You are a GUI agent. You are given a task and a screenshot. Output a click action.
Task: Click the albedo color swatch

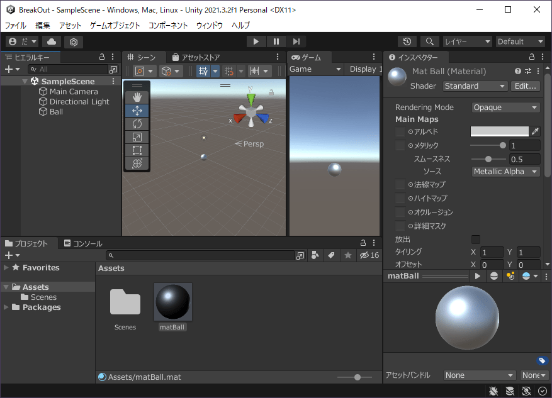pos(500,131)
